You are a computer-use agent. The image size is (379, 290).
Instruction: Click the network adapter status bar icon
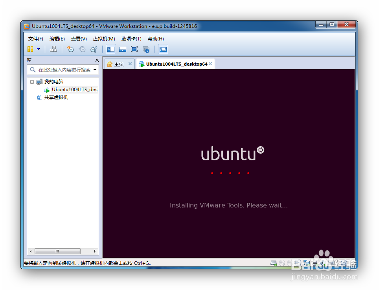307,263
